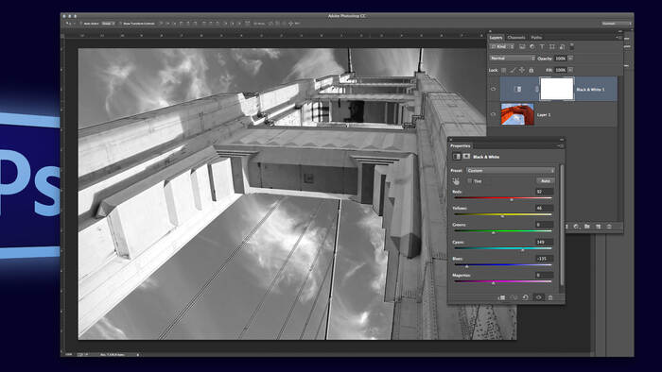This screenshot has height=372, width=662.
Task: Filter layers by type layers icon
Action: point(542,47)
